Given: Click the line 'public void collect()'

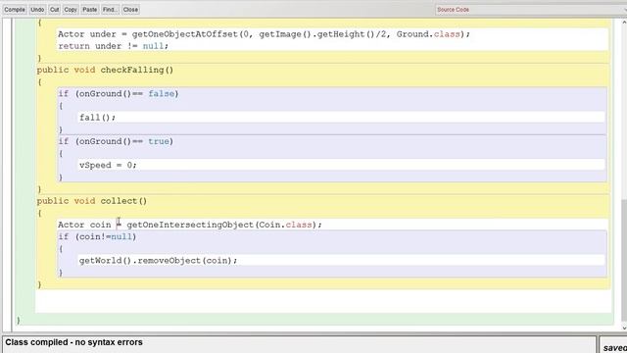Looking at the screenshot, I should [92, 201].
